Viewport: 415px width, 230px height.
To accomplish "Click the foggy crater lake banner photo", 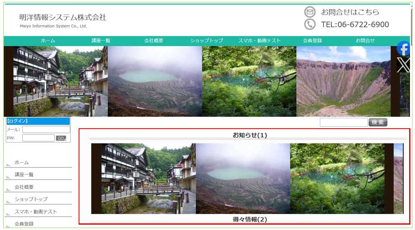I will point(155,81).
